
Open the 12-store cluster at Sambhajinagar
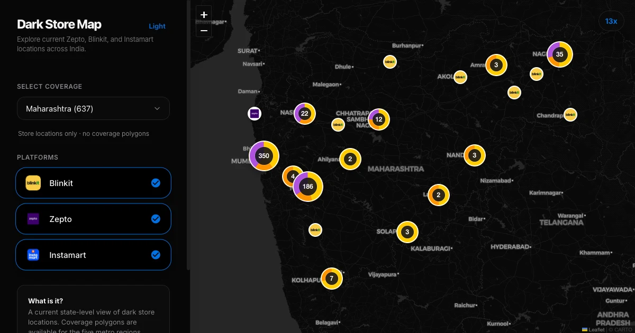click(x=378, y=119)
